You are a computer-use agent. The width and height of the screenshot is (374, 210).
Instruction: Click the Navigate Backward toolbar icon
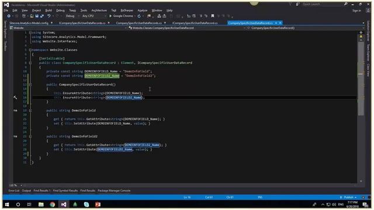(x=9, y=16)
